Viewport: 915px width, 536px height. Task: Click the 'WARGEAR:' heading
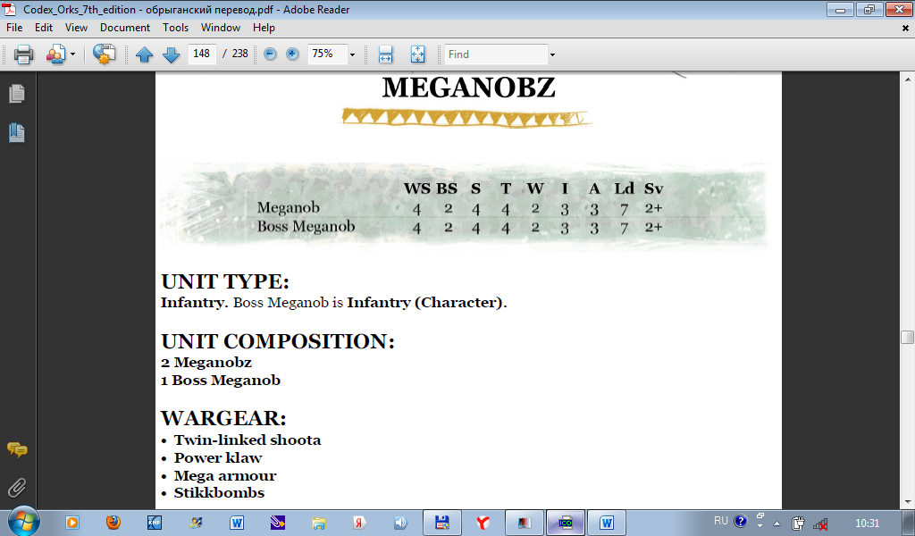(x=223, y=419)
